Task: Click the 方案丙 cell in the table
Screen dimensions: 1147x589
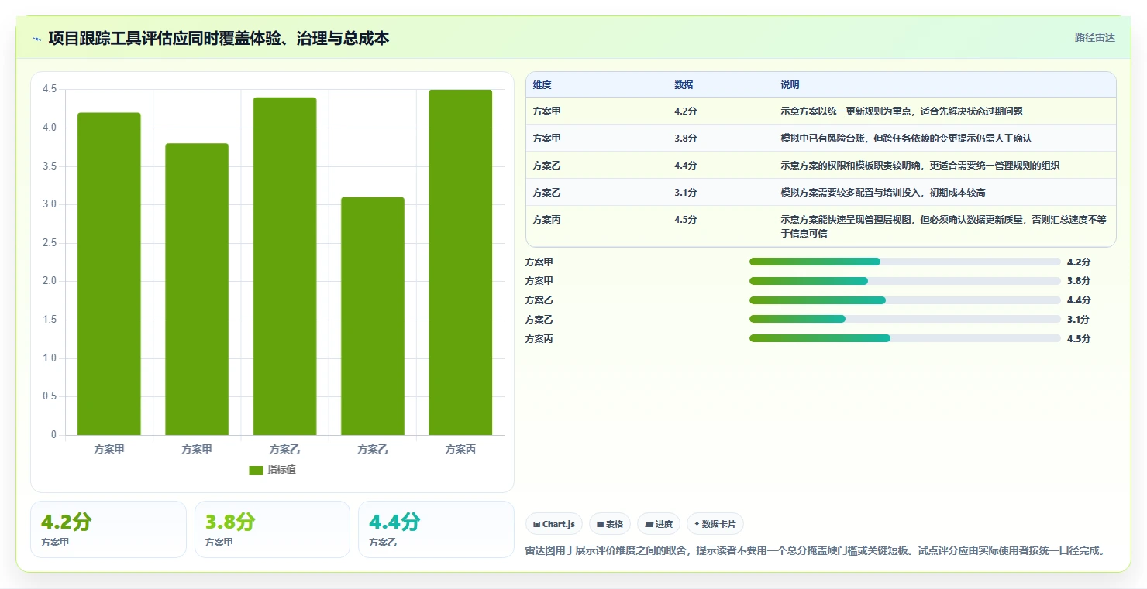Action: 546,220
